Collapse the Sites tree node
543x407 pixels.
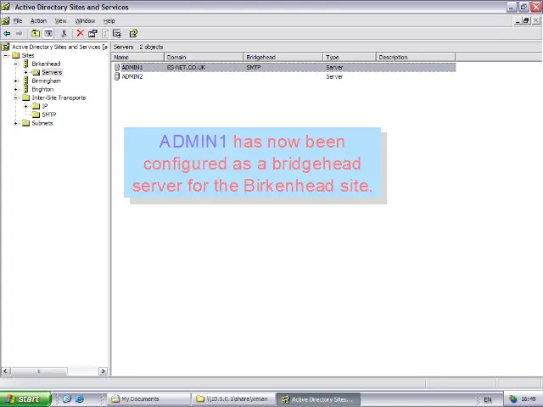(x=6, y=55)
